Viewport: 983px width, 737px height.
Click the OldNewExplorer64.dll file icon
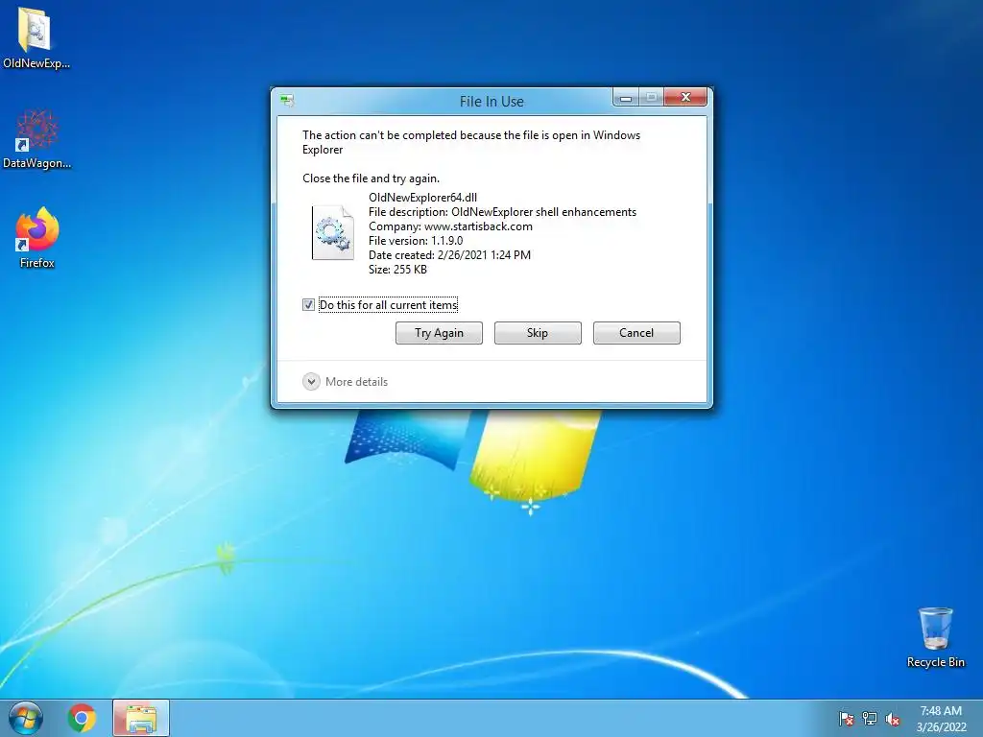[x=333, y=232]
